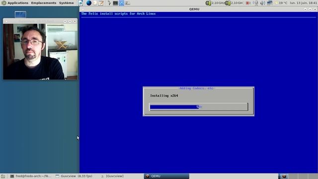318x179 pixels.
Task: Click the document launcher icon in top panel
Action: click(80, 3)
